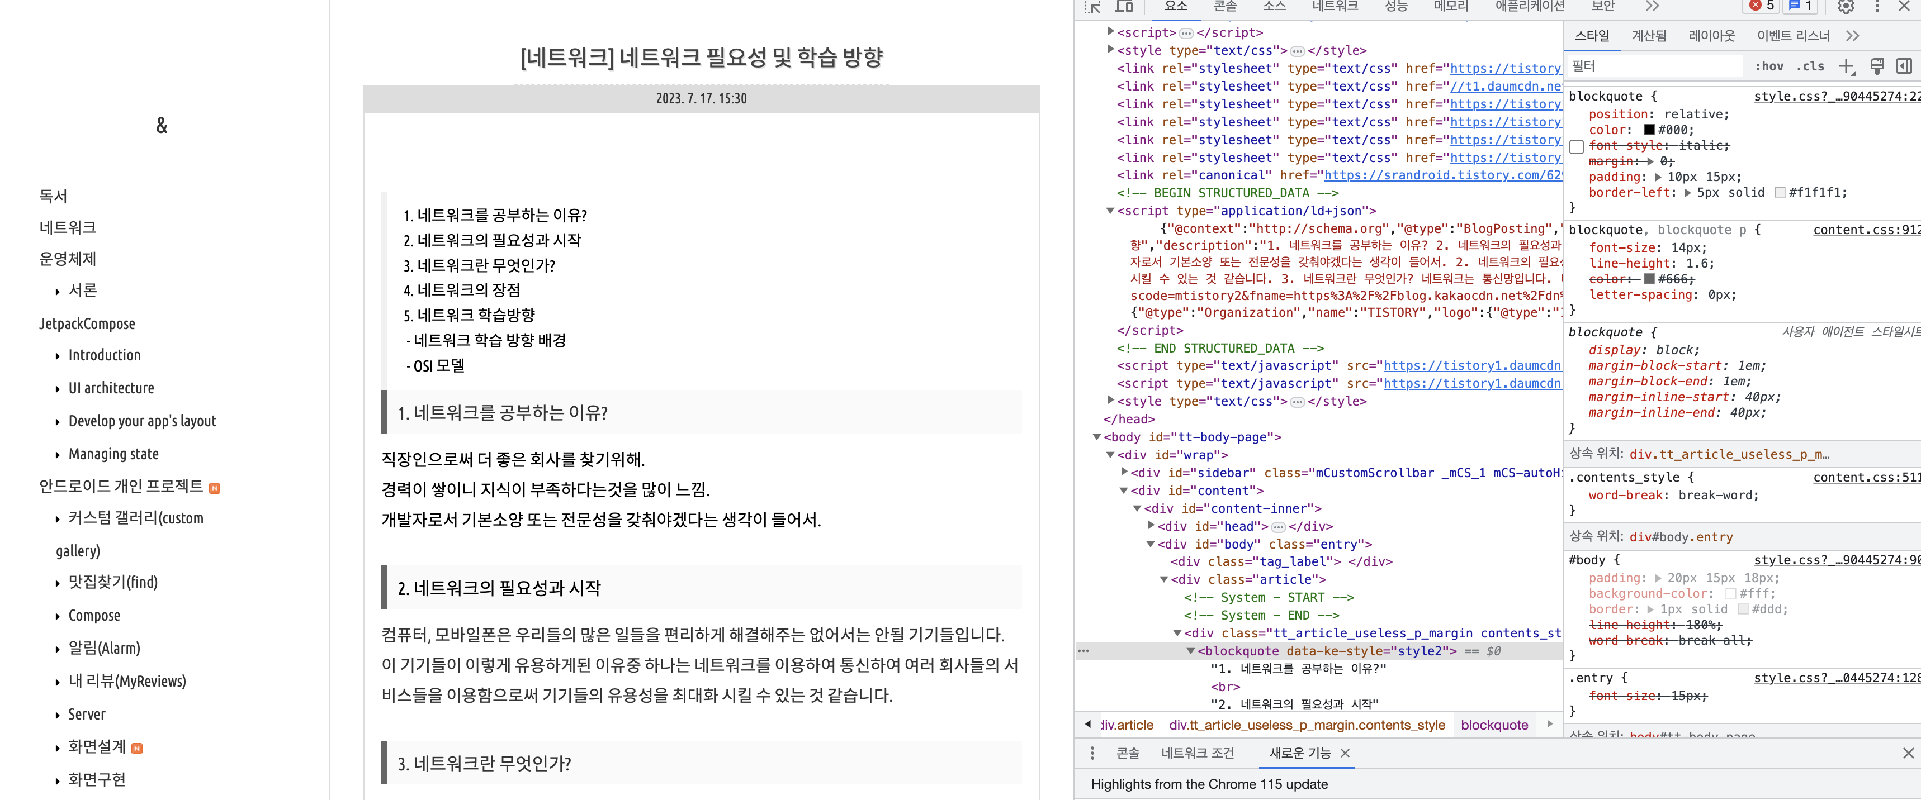Open DevTools settings gear
Screen dimensions: 1921x800
coord(1845,7)
